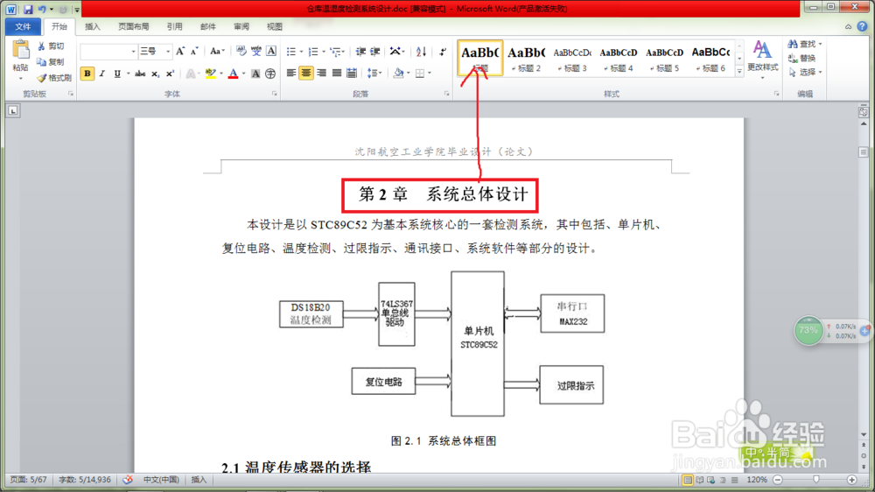
Task: Switch to Web Layout view
Action: coord(710,480)
